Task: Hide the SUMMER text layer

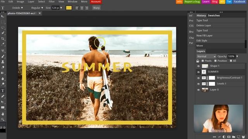Action: 198,72
